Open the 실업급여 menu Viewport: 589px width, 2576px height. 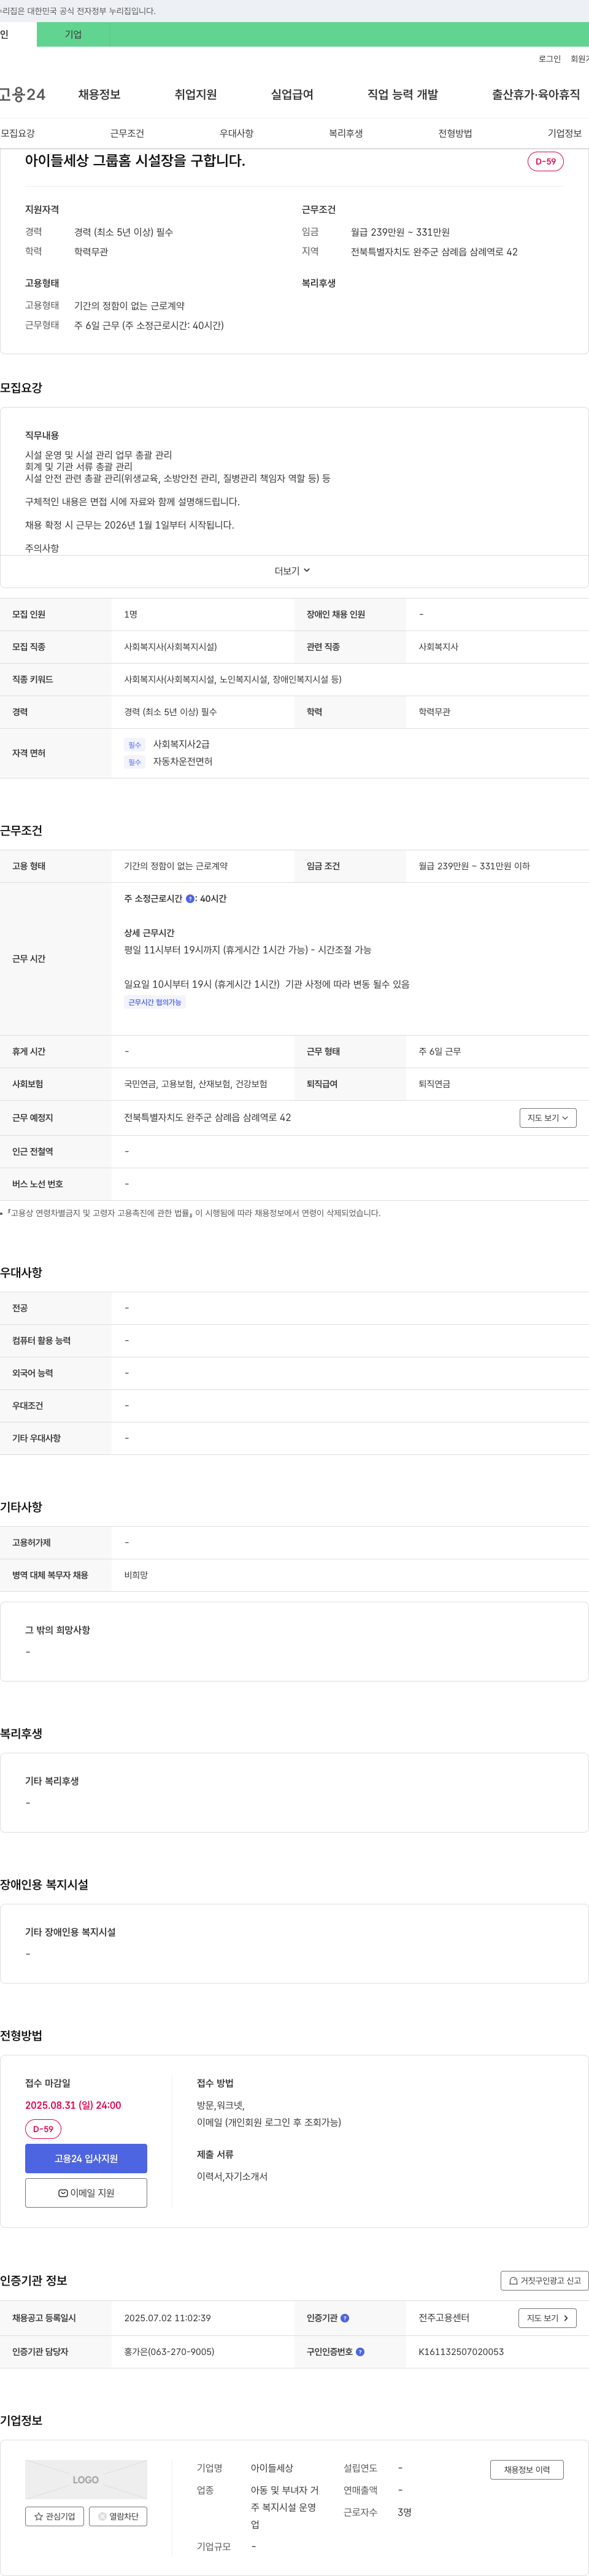coord(292,94)
